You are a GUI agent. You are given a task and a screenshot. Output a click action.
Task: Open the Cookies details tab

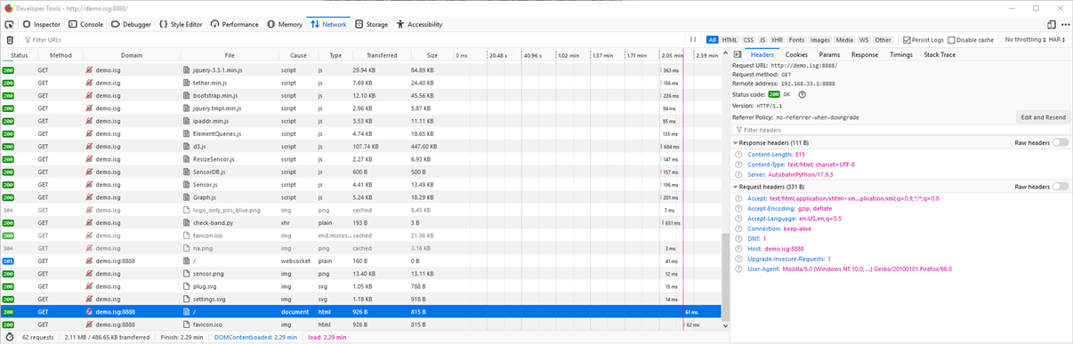(796, 55)
